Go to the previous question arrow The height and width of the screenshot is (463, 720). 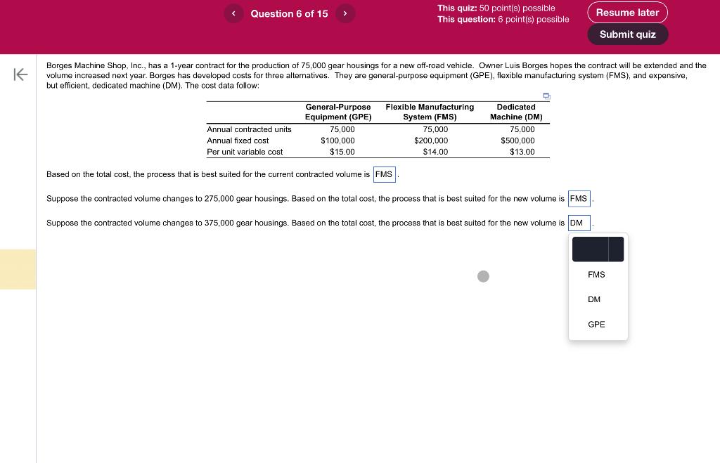[233, 13]
